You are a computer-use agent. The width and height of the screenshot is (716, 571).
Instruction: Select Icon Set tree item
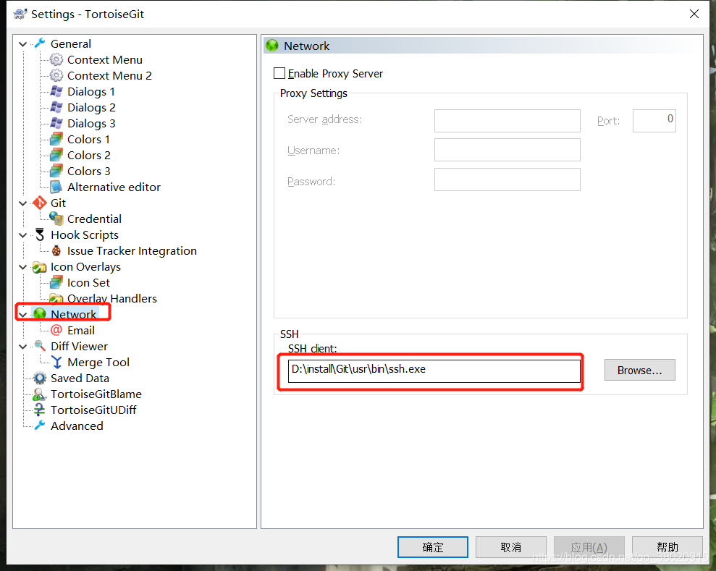coord(88,283)
